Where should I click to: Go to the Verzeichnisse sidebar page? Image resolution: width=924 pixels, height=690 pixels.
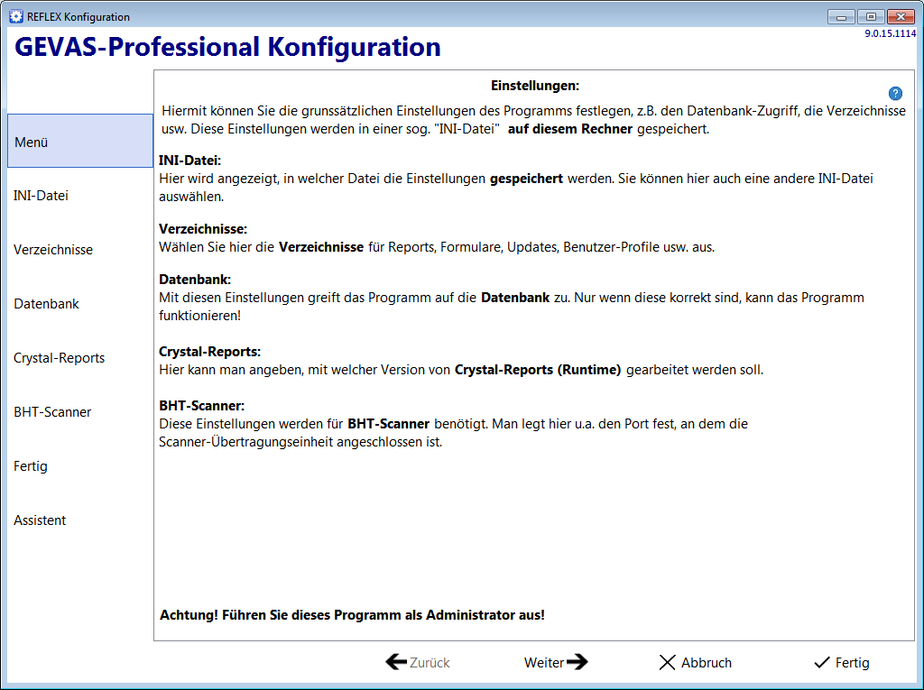click(x=53, y=250)
